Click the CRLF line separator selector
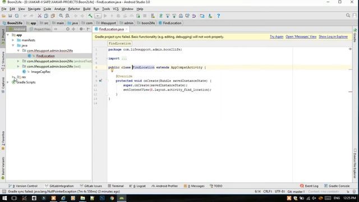This screenshot has width=359, height=202. point(268,191)
